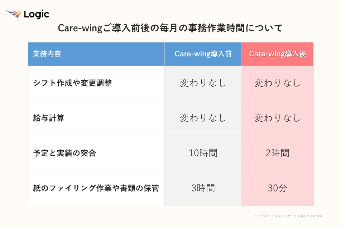Select the blue "Care-wing導入前" column header
The width and height of the screenshot is (341, 227).
tap(203, 54)
